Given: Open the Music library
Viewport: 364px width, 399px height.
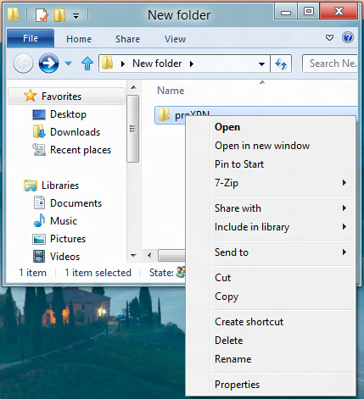Looking at the screenshot, I should [x=64, y=221].
